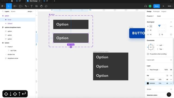174x98 pixels.
Task: Change horizontal constraint Left dropdown
Action: click(161, 45)
